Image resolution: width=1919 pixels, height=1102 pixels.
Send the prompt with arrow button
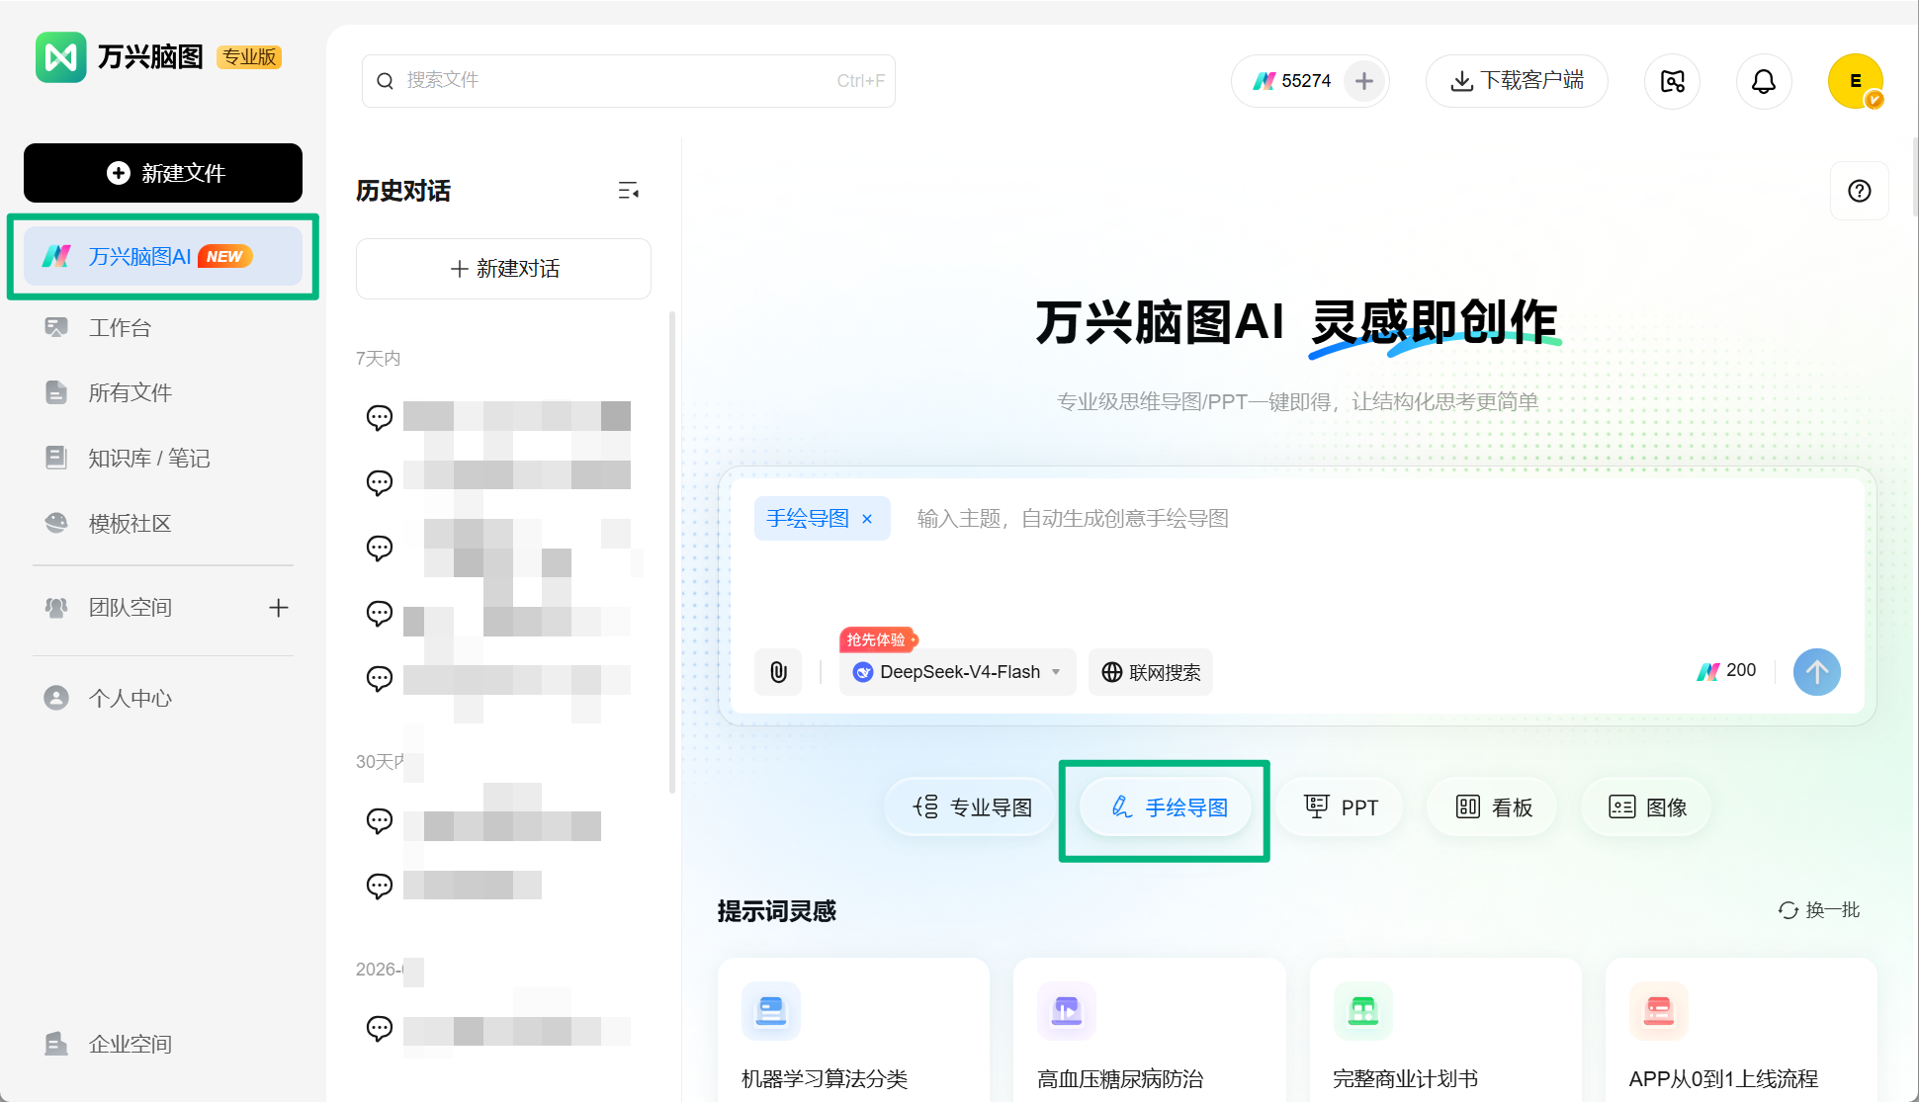1817,672
